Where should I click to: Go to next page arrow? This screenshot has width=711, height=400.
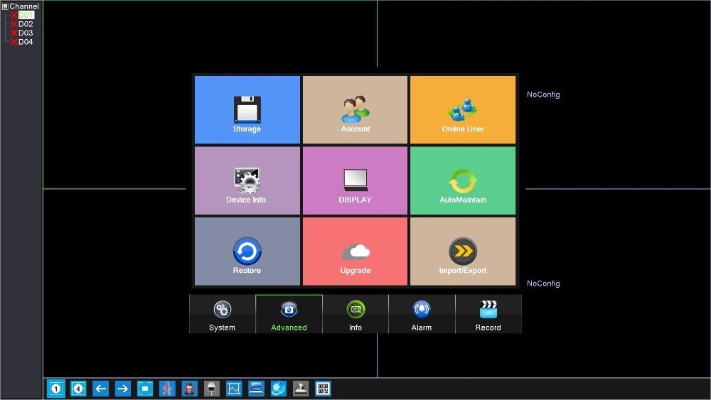122,389
